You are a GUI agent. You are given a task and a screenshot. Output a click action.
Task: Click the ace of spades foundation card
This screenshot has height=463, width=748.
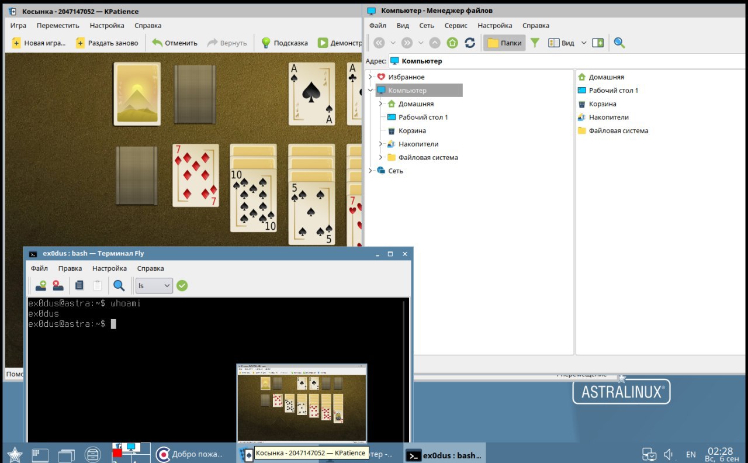coord(312,94)
